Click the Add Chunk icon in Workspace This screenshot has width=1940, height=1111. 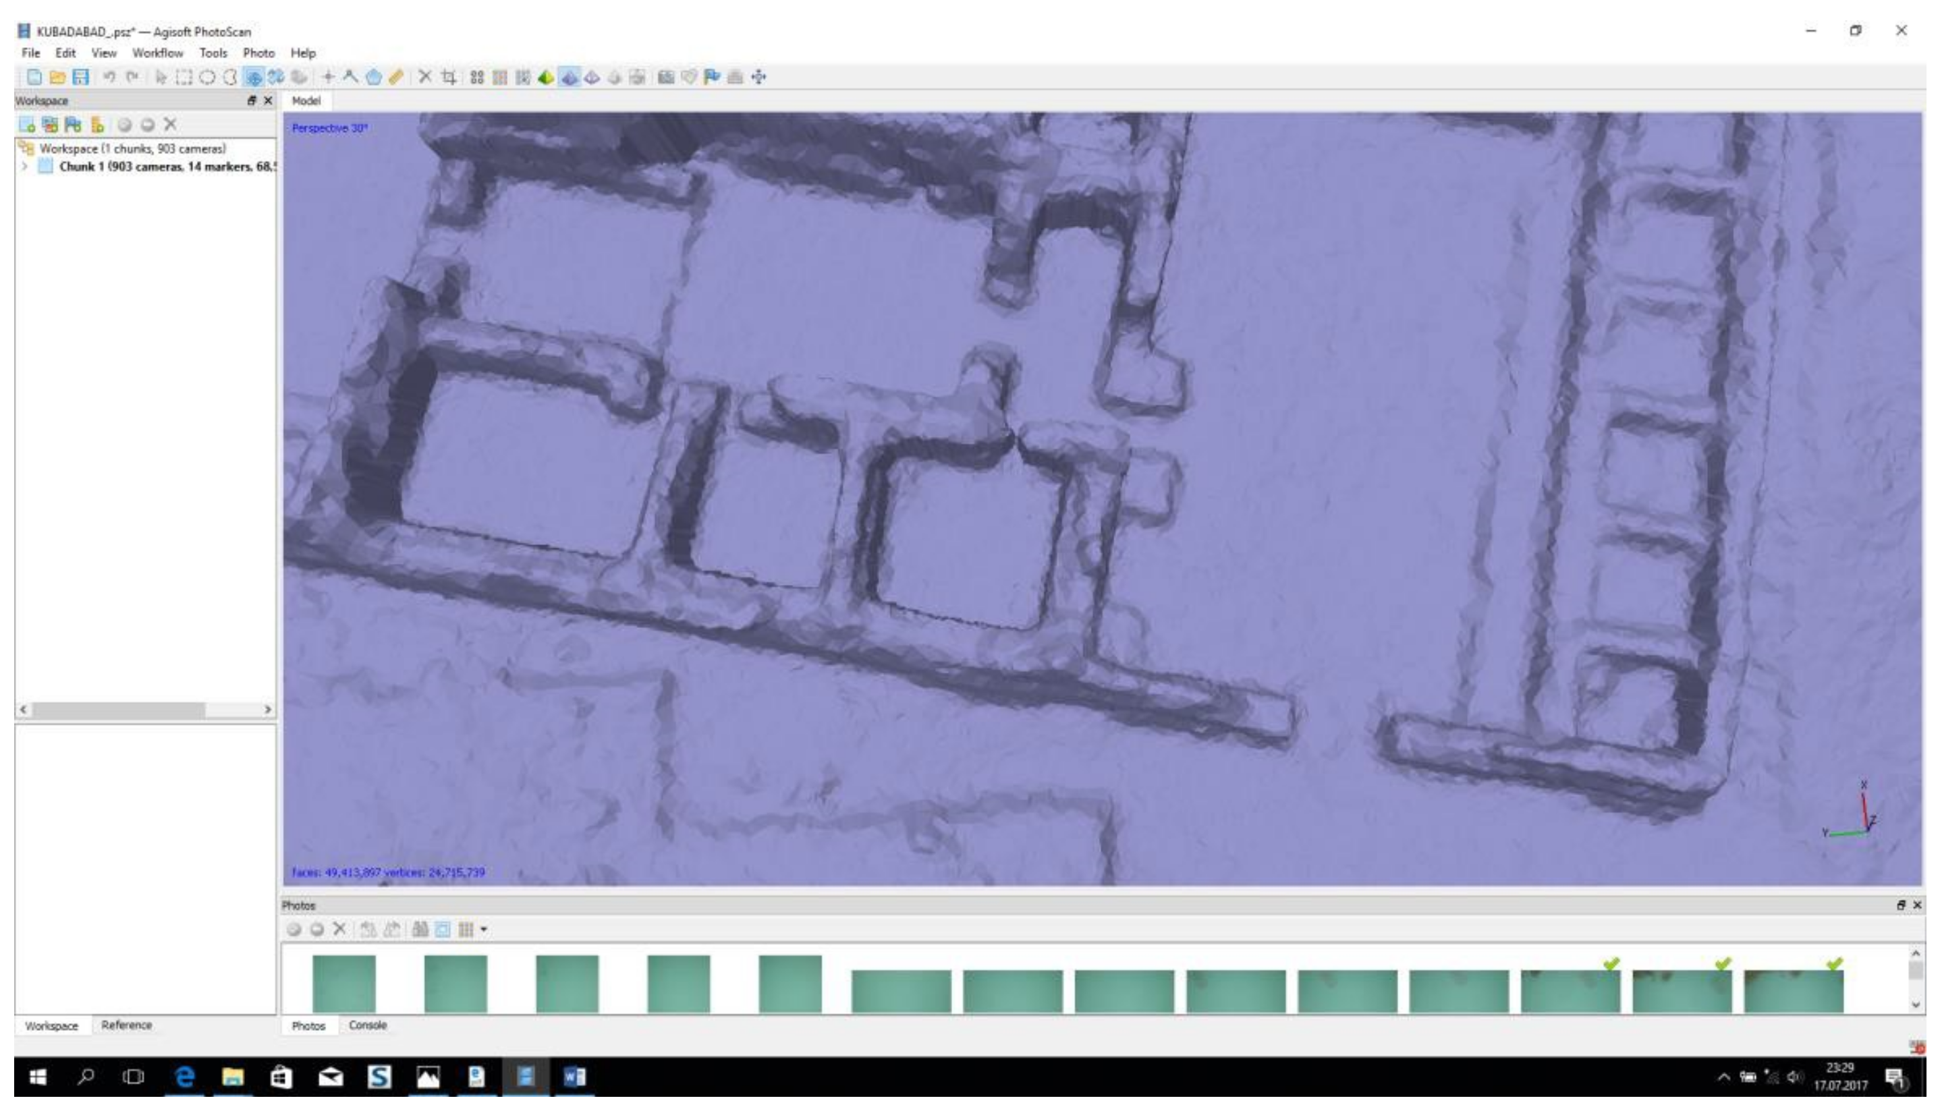tap(28, 124)
